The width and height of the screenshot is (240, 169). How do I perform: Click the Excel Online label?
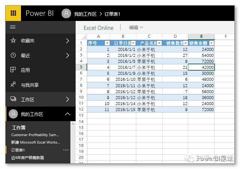coord(98,28)
